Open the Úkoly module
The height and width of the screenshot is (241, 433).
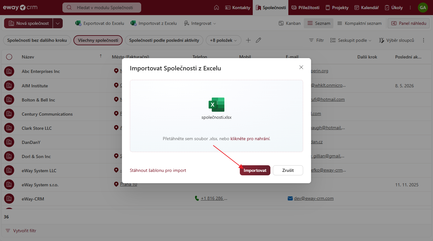394,8
